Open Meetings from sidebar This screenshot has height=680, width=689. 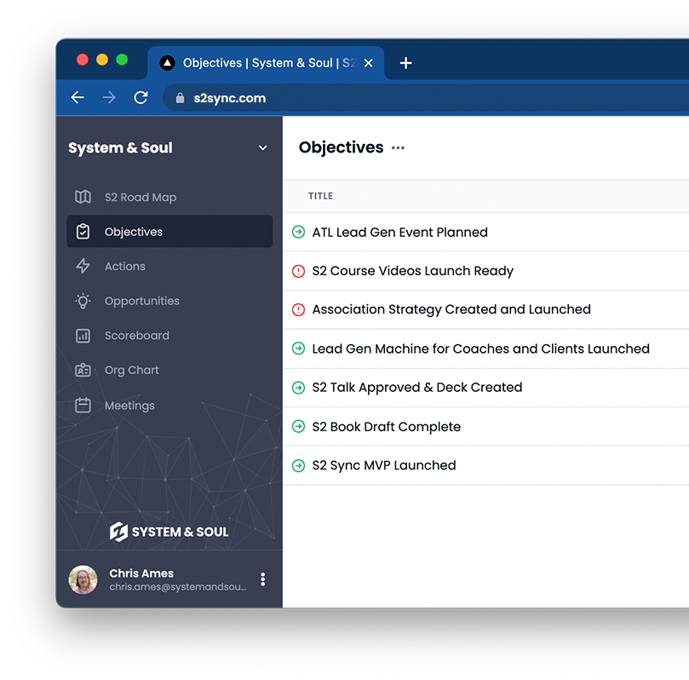point(169,406)
